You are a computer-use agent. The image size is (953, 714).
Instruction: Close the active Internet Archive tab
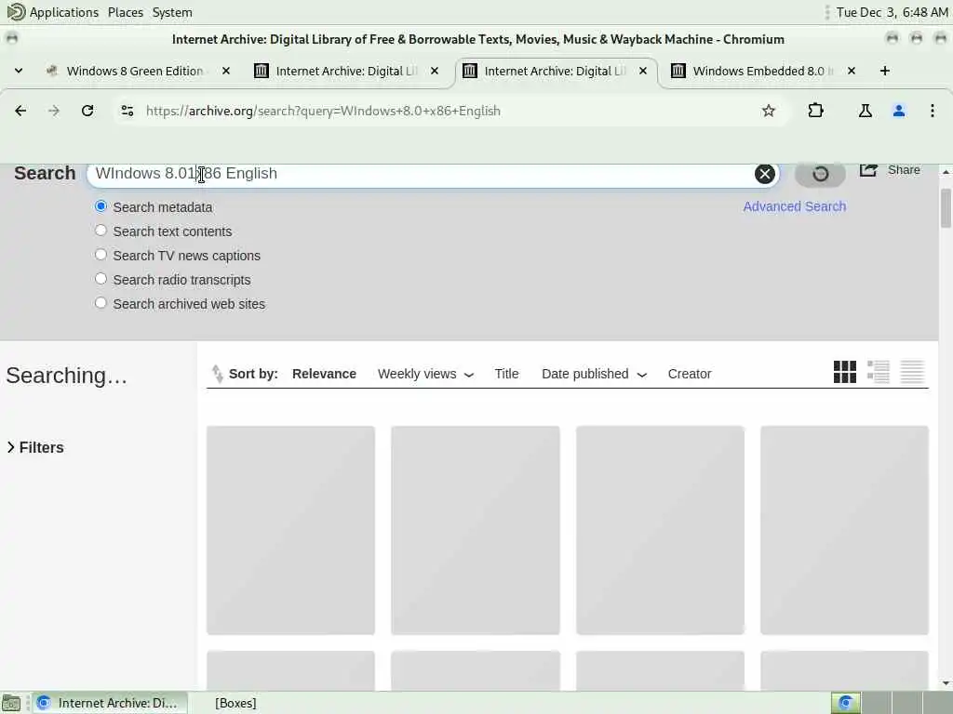pyautogui.click(x=643, y=71)
